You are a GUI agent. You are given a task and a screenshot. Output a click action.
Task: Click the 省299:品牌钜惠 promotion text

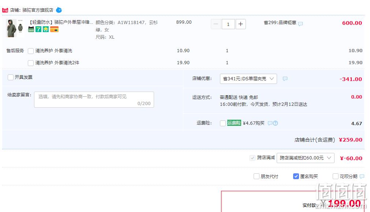280,23
